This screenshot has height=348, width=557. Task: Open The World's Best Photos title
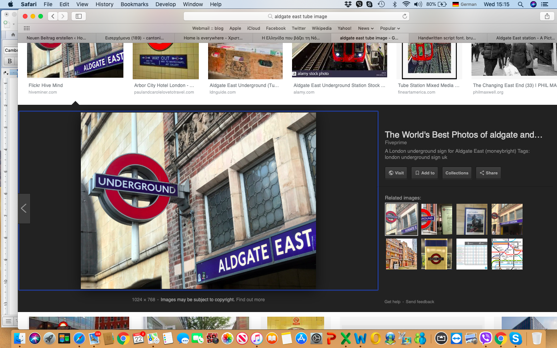click(x=463, y=135)
